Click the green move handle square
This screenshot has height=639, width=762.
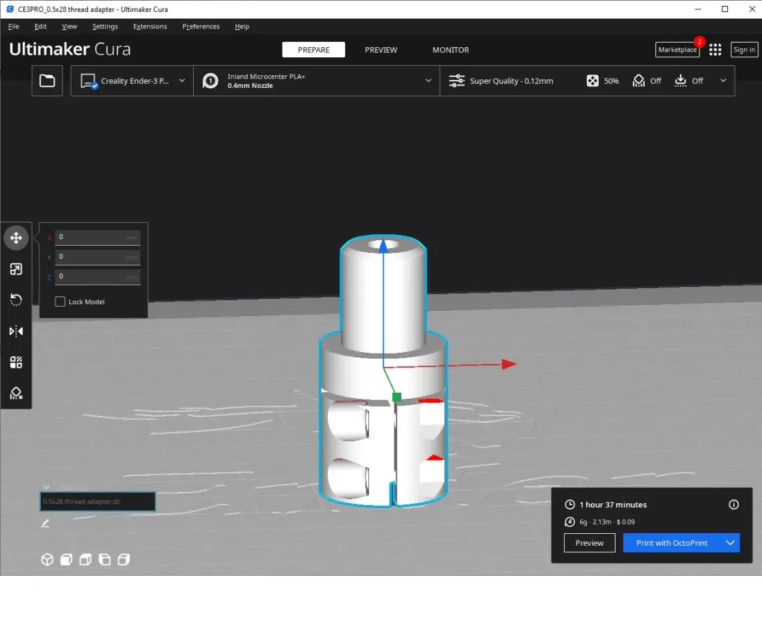396,397
